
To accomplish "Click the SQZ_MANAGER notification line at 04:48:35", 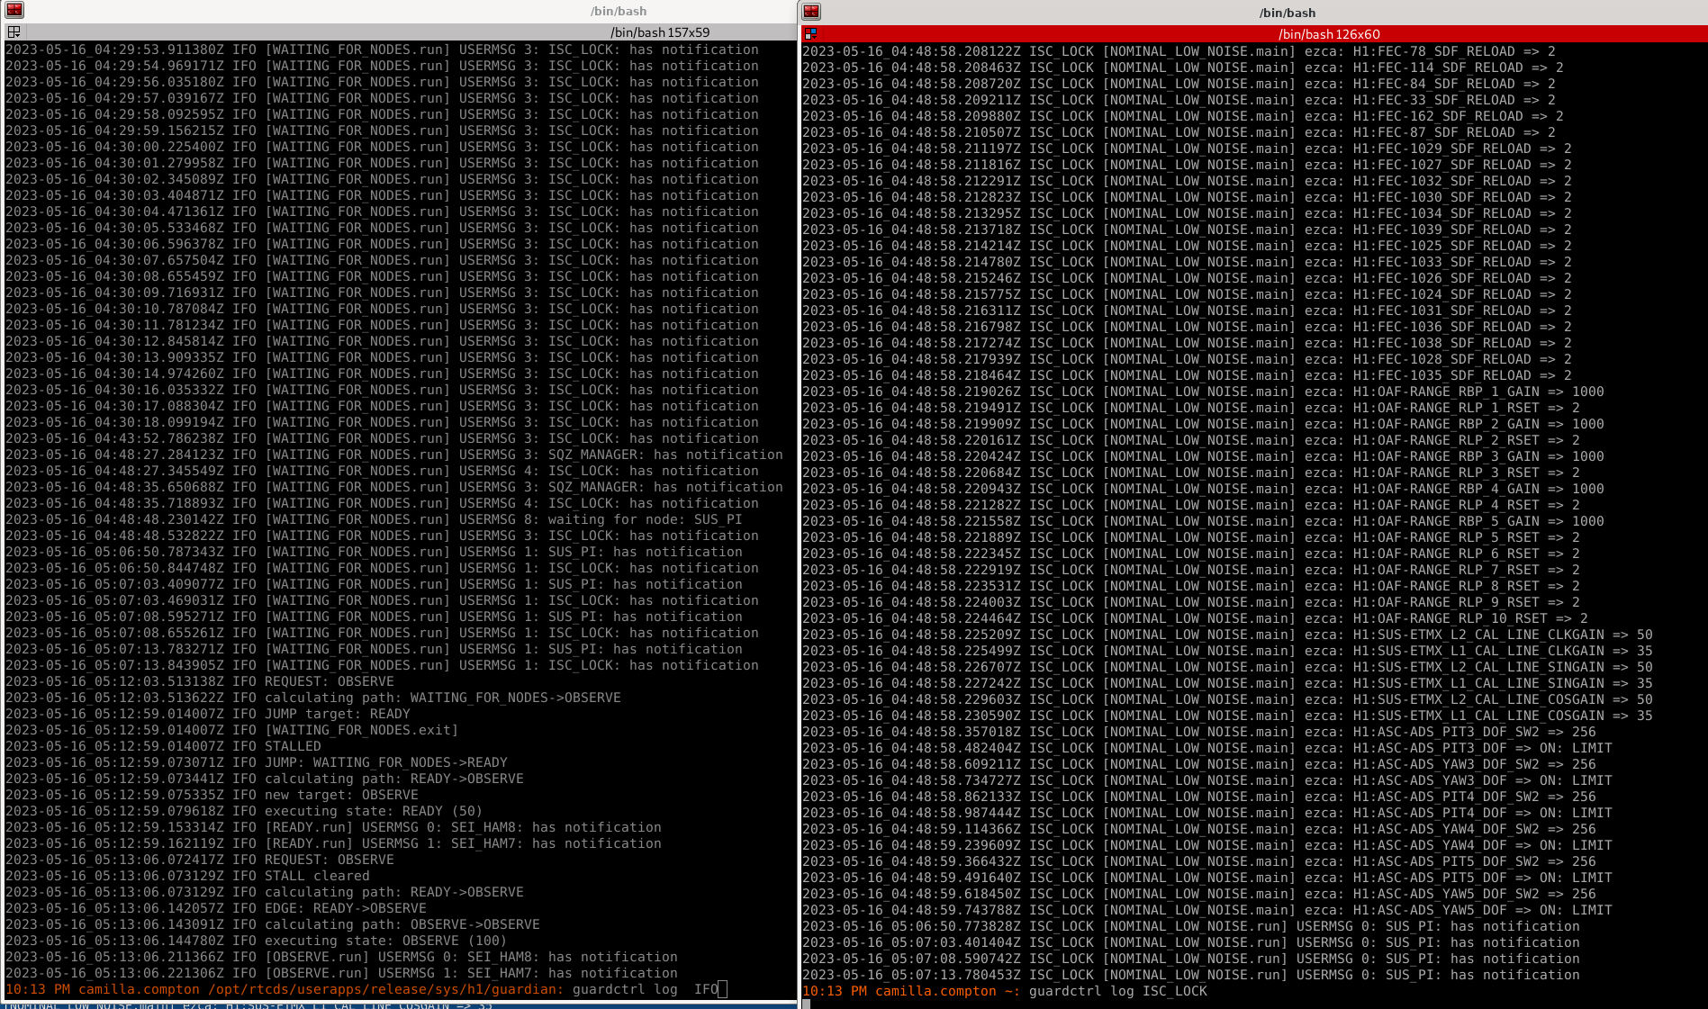I will tap(394, 487).
